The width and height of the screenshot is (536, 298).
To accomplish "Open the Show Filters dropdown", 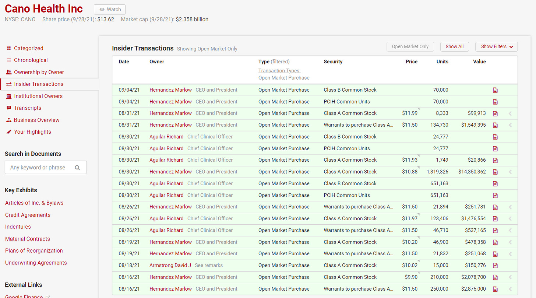I will [497, 46].
